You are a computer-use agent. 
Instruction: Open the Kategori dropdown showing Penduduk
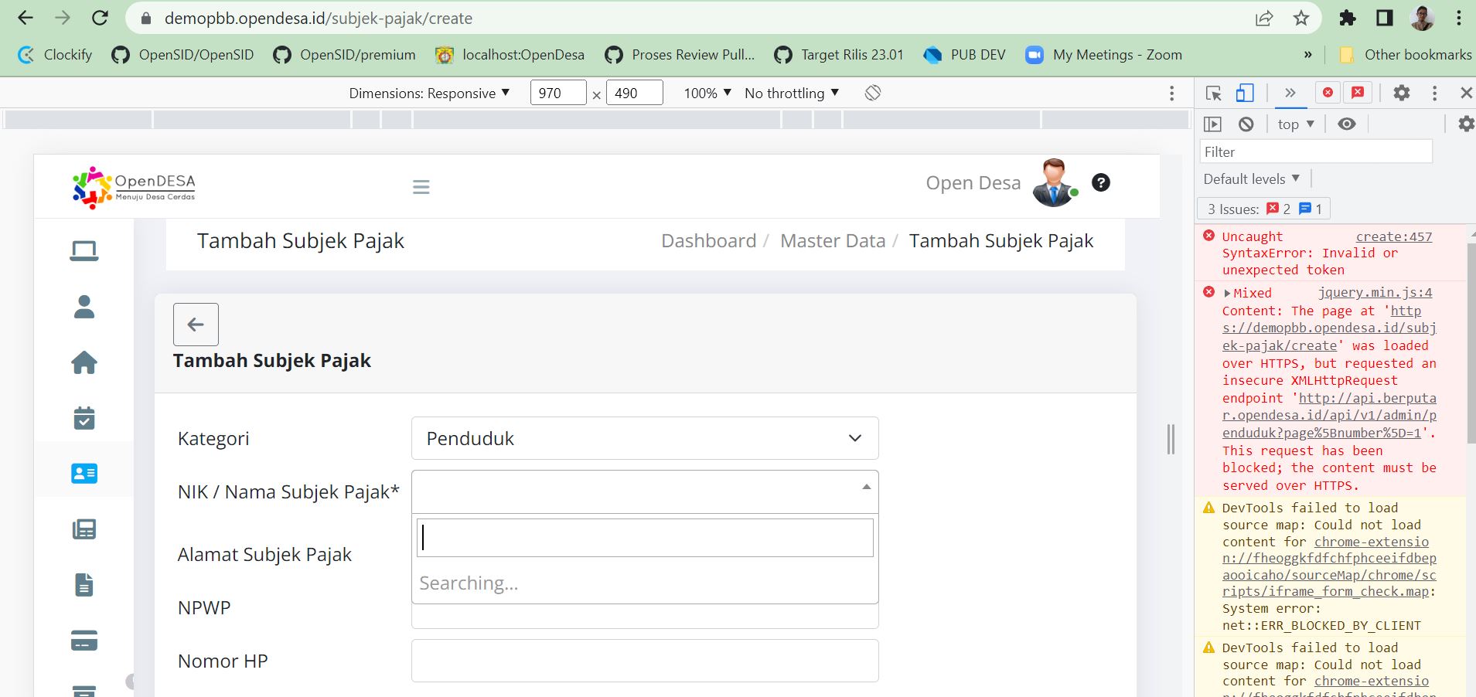click(x=644, y=438)
